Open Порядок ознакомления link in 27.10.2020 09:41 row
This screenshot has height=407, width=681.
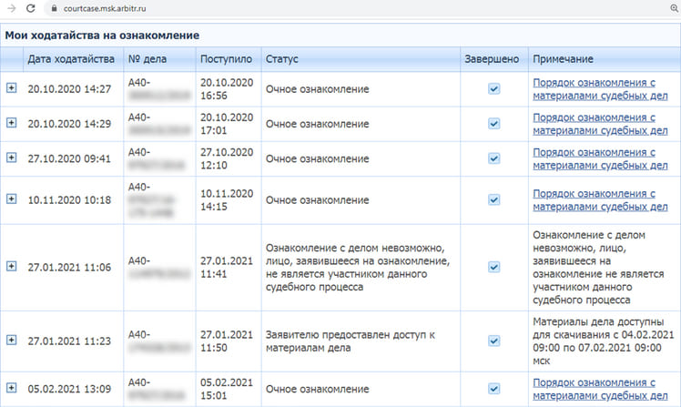(600, 158)
